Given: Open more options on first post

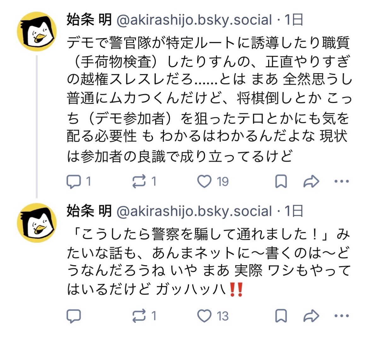Looking at the screenshot, I should [341, 181].
